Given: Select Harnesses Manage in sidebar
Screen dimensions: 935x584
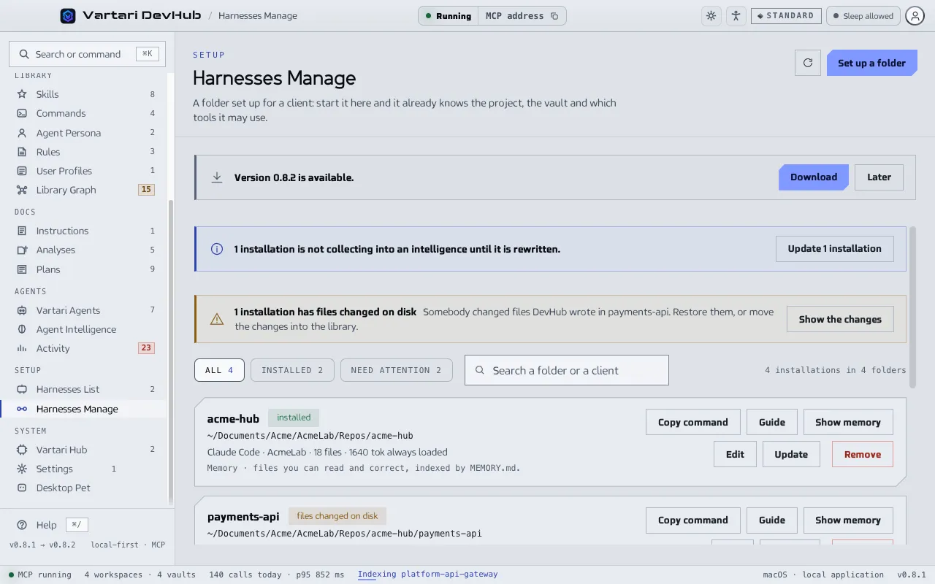Looking at the screenshot, I should click(84, 409).
